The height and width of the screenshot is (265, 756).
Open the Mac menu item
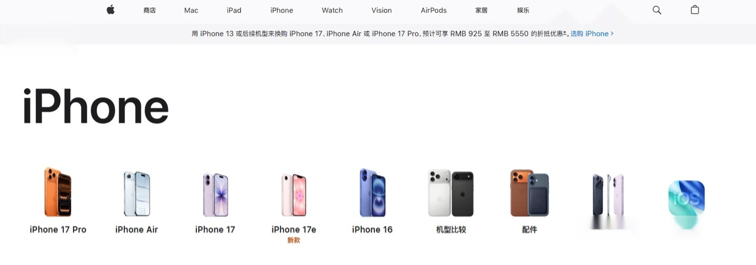click(x=191, y=10)
